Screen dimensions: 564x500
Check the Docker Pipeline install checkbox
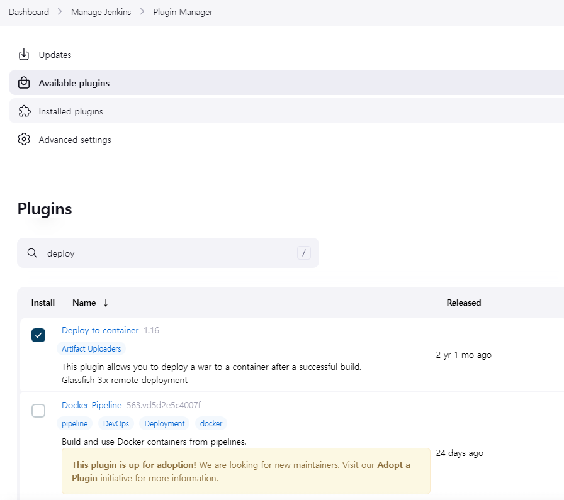(38, 411)
